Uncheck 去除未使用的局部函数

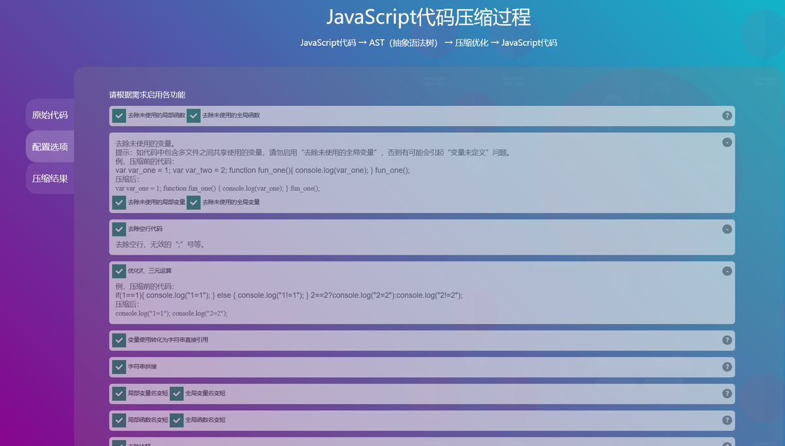point(119,115)
